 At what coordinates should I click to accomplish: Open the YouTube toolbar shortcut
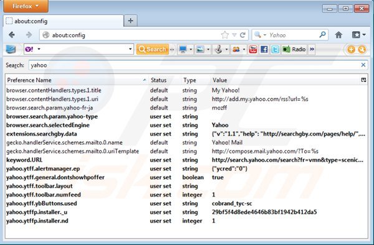(x=253, y=50)
